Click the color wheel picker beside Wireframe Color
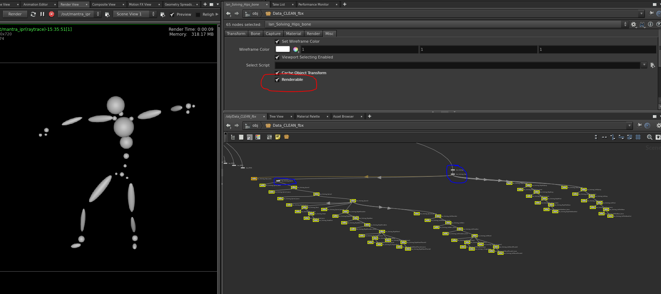This screenshot has height=294, width=661. click(x=296, y=49)
